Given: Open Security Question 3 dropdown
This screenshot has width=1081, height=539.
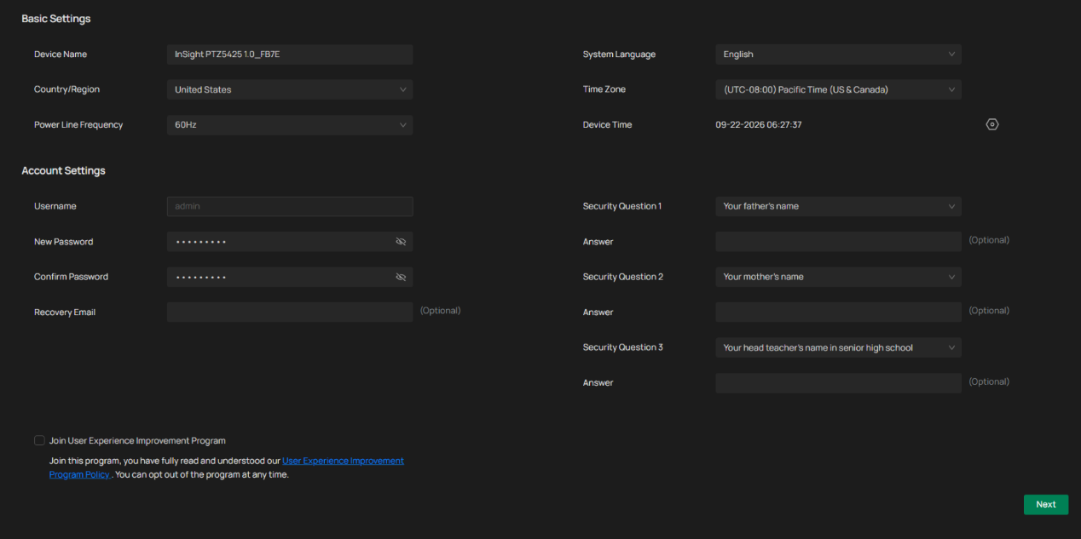Looking at the screenshot, I should click(x=839, y=347).
